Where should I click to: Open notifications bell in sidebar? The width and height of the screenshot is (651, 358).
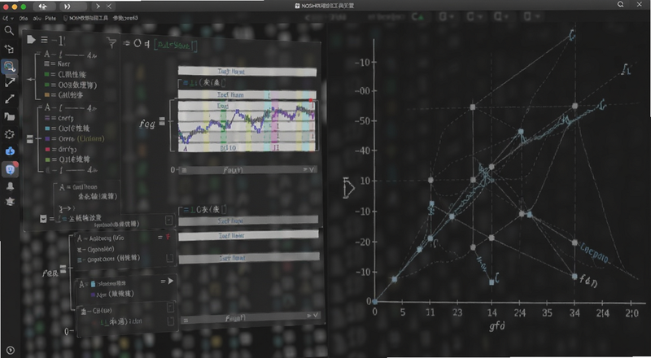click(x=10, y=186)
